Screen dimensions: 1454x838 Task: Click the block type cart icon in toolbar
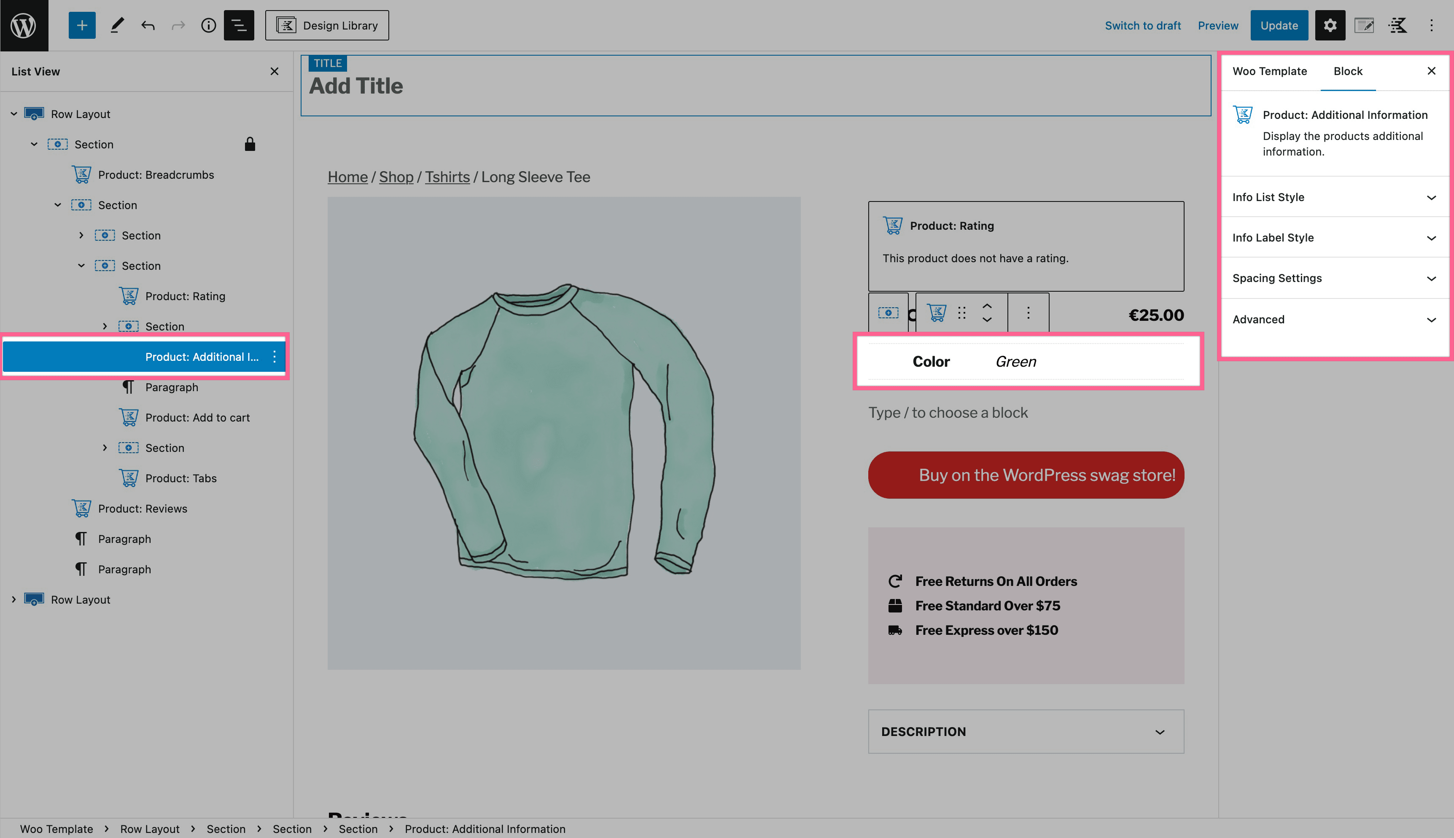click(937, 312)
